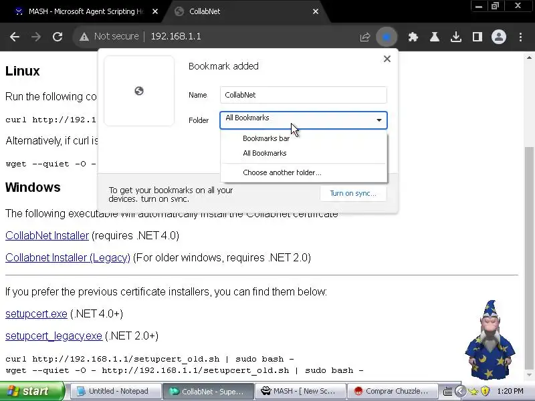This screenshot has width=535, height=401.
Task: Click the Merlin wizard agent character
Action: [490, 340]
